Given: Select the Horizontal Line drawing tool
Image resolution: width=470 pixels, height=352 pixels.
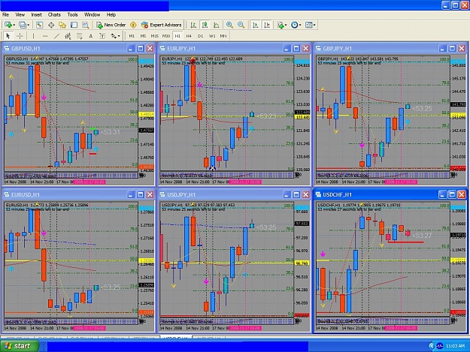Looking at the screenshot, I should point(45,36).
